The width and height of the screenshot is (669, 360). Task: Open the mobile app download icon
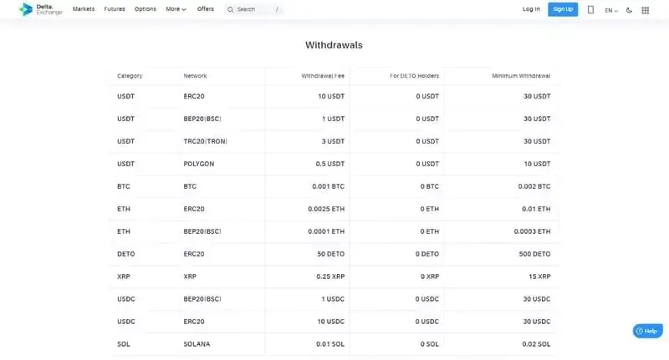(590, 10)
